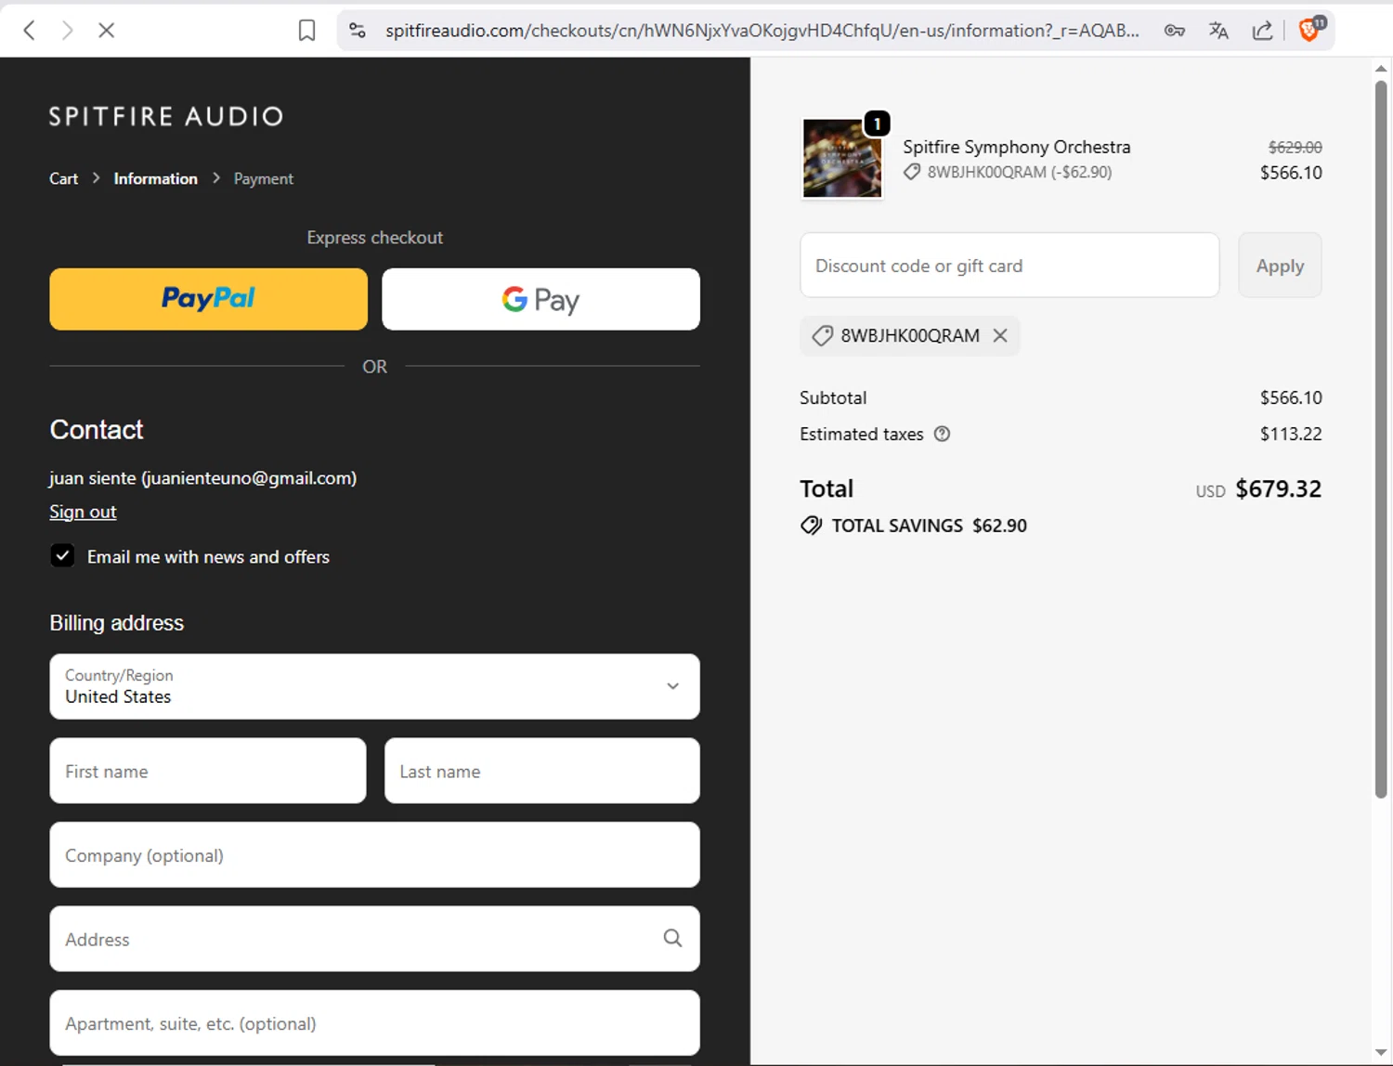Screen dimensions: 1393x1066
Task: Open saved passwords key icon
Action: pyautogui.click(x=1175, y=31)
